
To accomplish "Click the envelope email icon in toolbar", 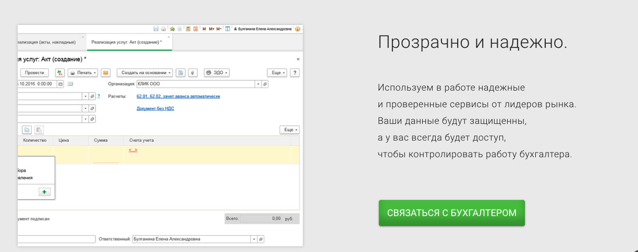I will [105, 73].
